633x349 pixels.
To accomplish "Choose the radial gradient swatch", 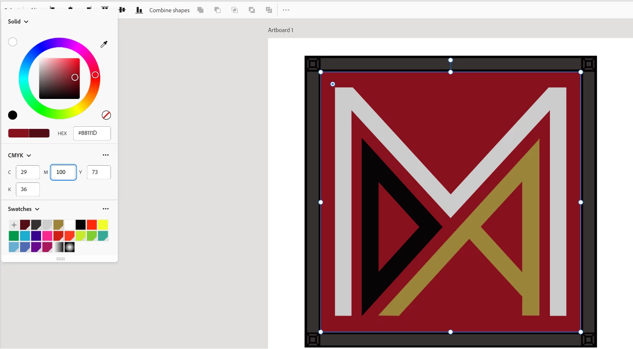I will 69,247.
